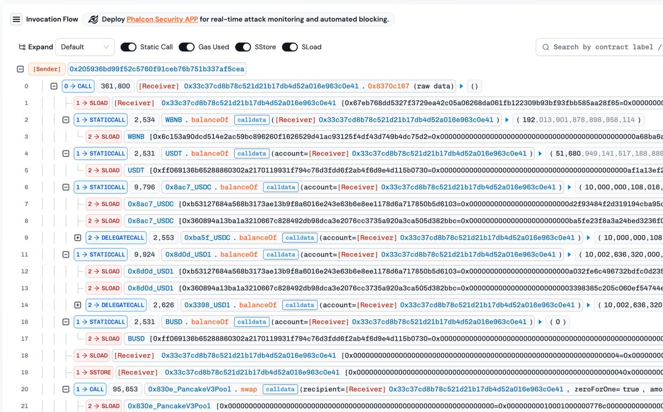The height and width of the screenshot is (412, 663).
Task: Open the Default expand-level dropdown
Action: [85, 47]
